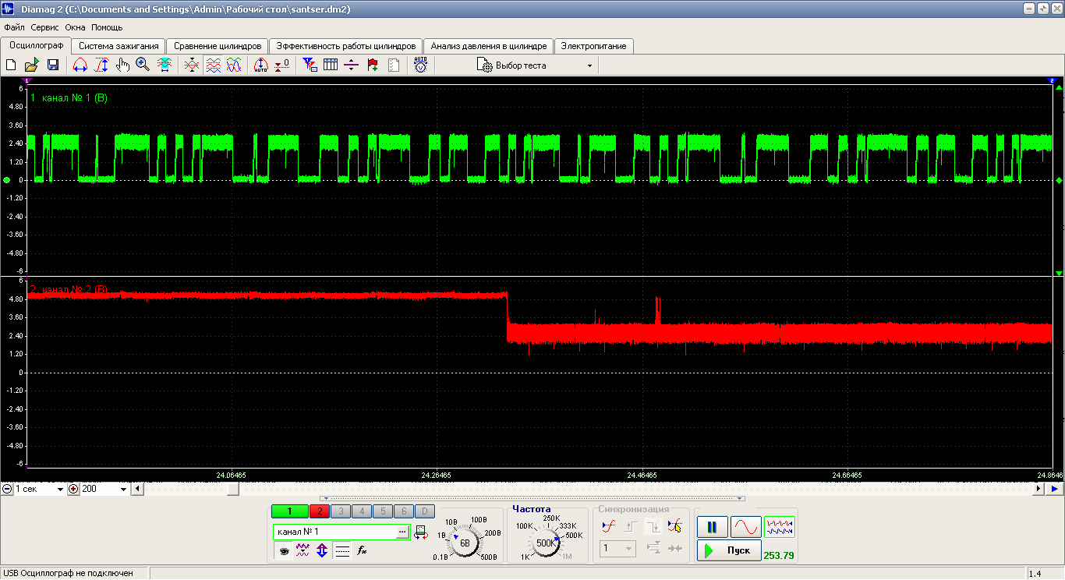Click the blue play arrow beside the scrollbar
Screen dimensions: 1065x580
coord(1055,489)
